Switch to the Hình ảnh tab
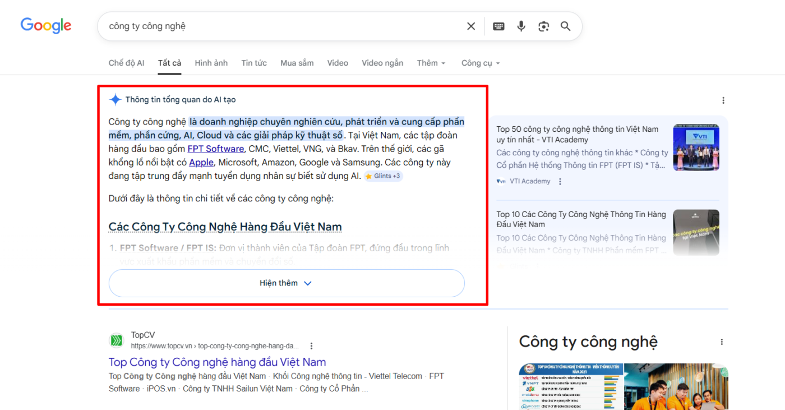The width and height of the screenshot is (785, 410). pyautogui.click(x=211, y=63)
